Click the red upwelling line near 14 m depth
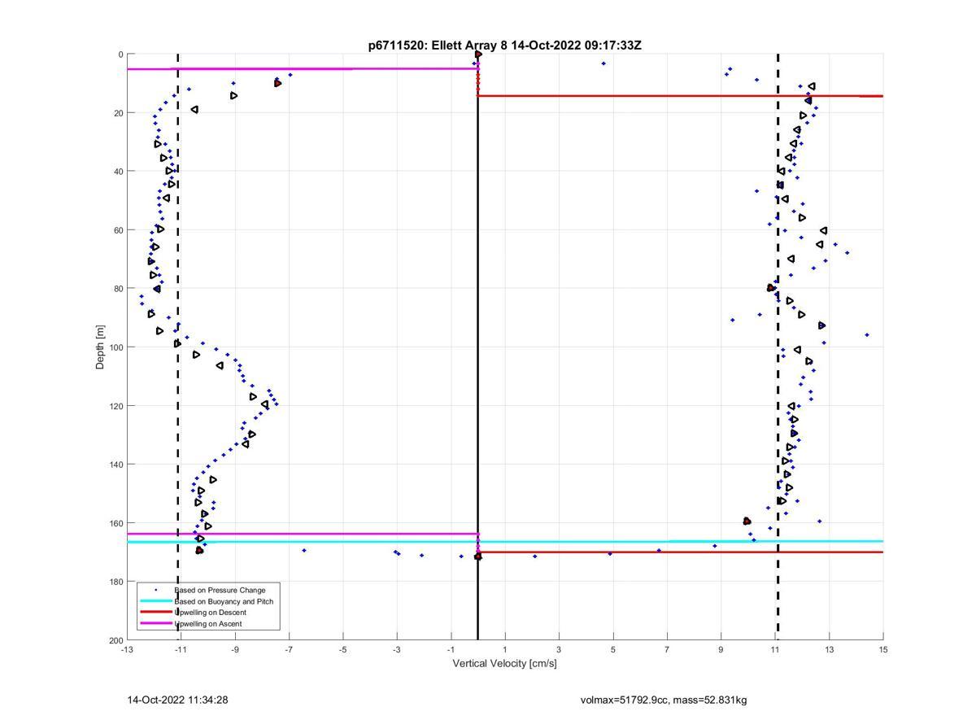The height and width of the screenshot is (720, 976). pos(680,96)
